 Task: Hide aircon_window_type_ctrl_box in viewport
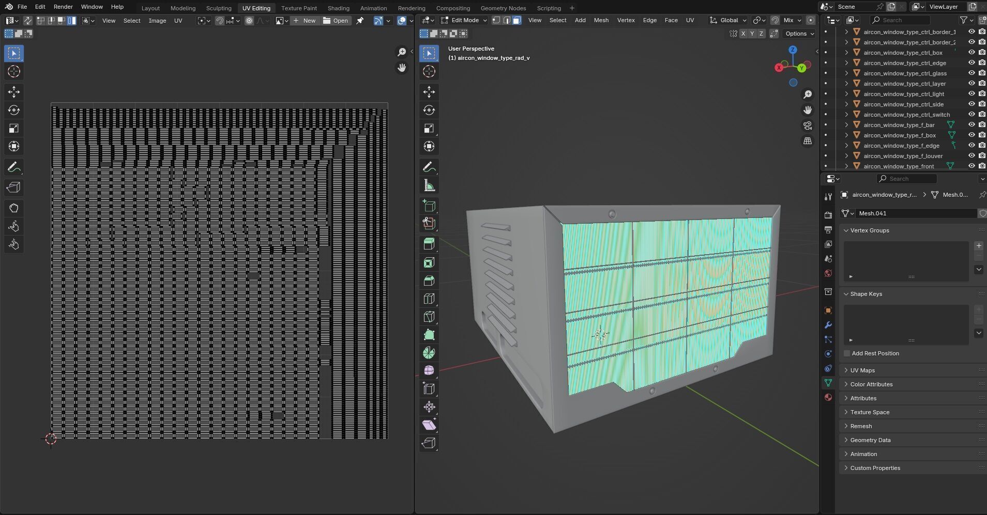coord(971,52)
